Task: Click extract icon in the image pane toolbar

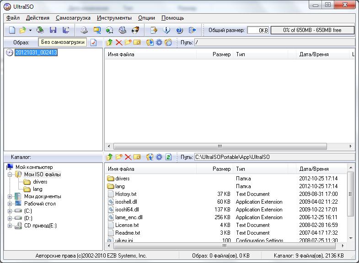Action: pos(150,42)
